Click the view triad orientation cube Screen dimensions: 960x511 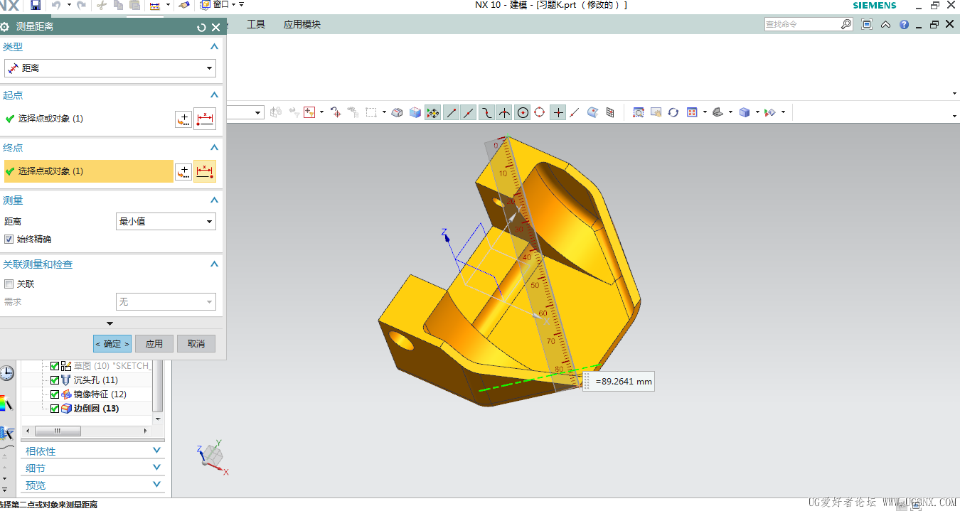coord(212,454)
